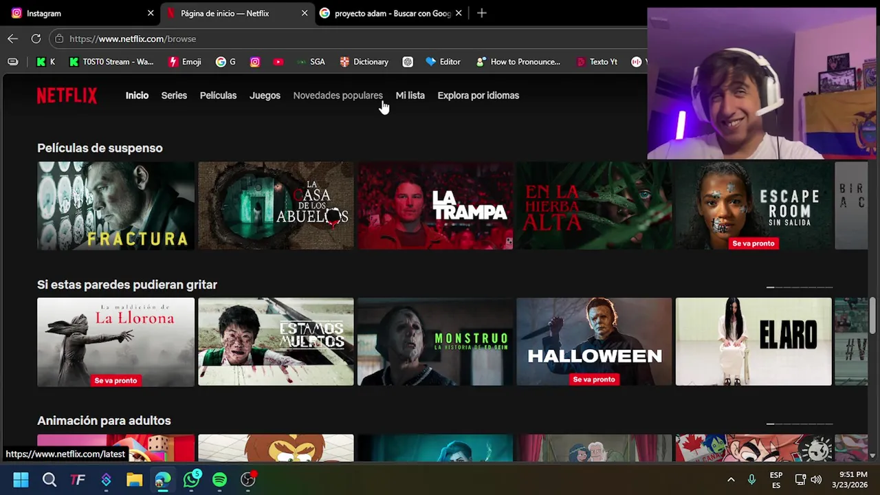Image resolution: width=880 pixels, height=495 pixels.
Task: Click the page vertical scrollbar thumb
Action: click(x=872, y=314)
